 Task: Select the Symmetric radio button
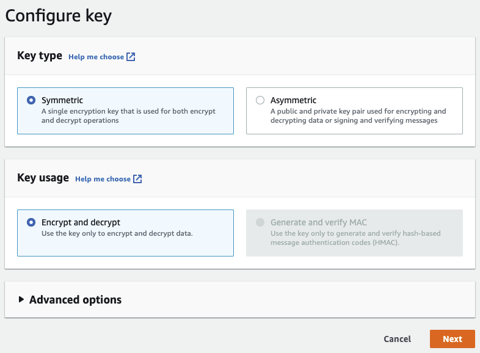click(31, 100)
